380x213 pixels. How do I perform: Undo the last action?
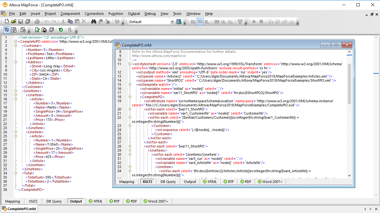[47, 22]
